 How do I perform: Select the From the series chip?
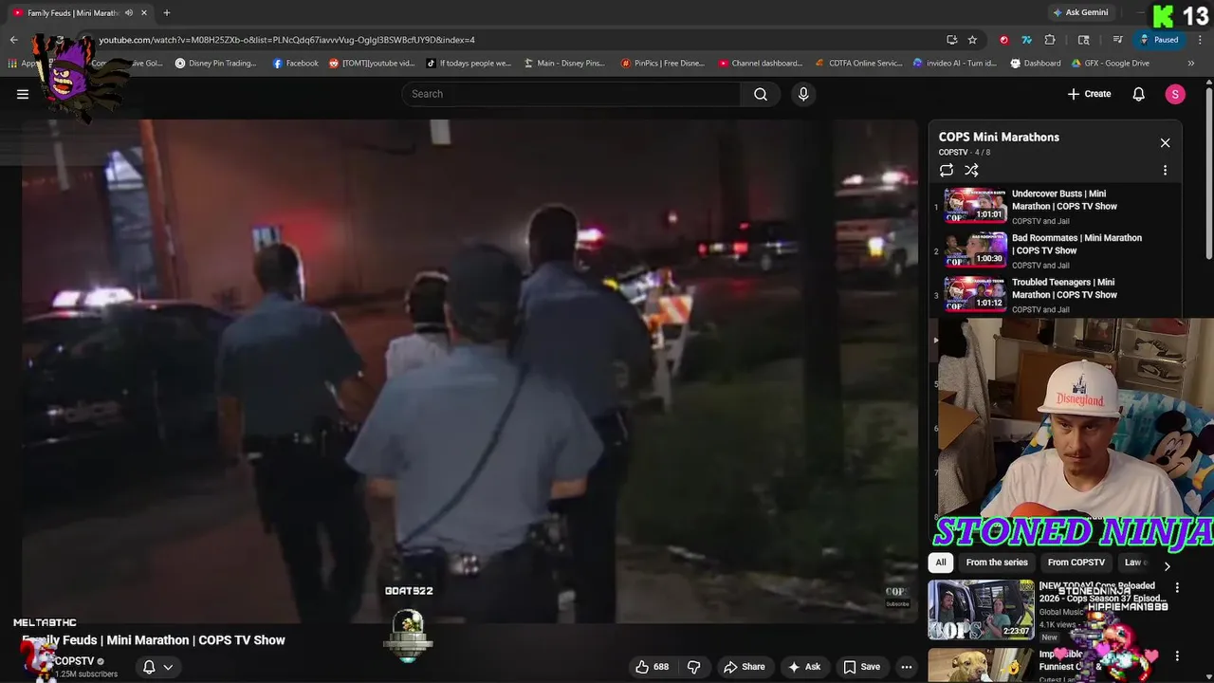tap(997, 563)
